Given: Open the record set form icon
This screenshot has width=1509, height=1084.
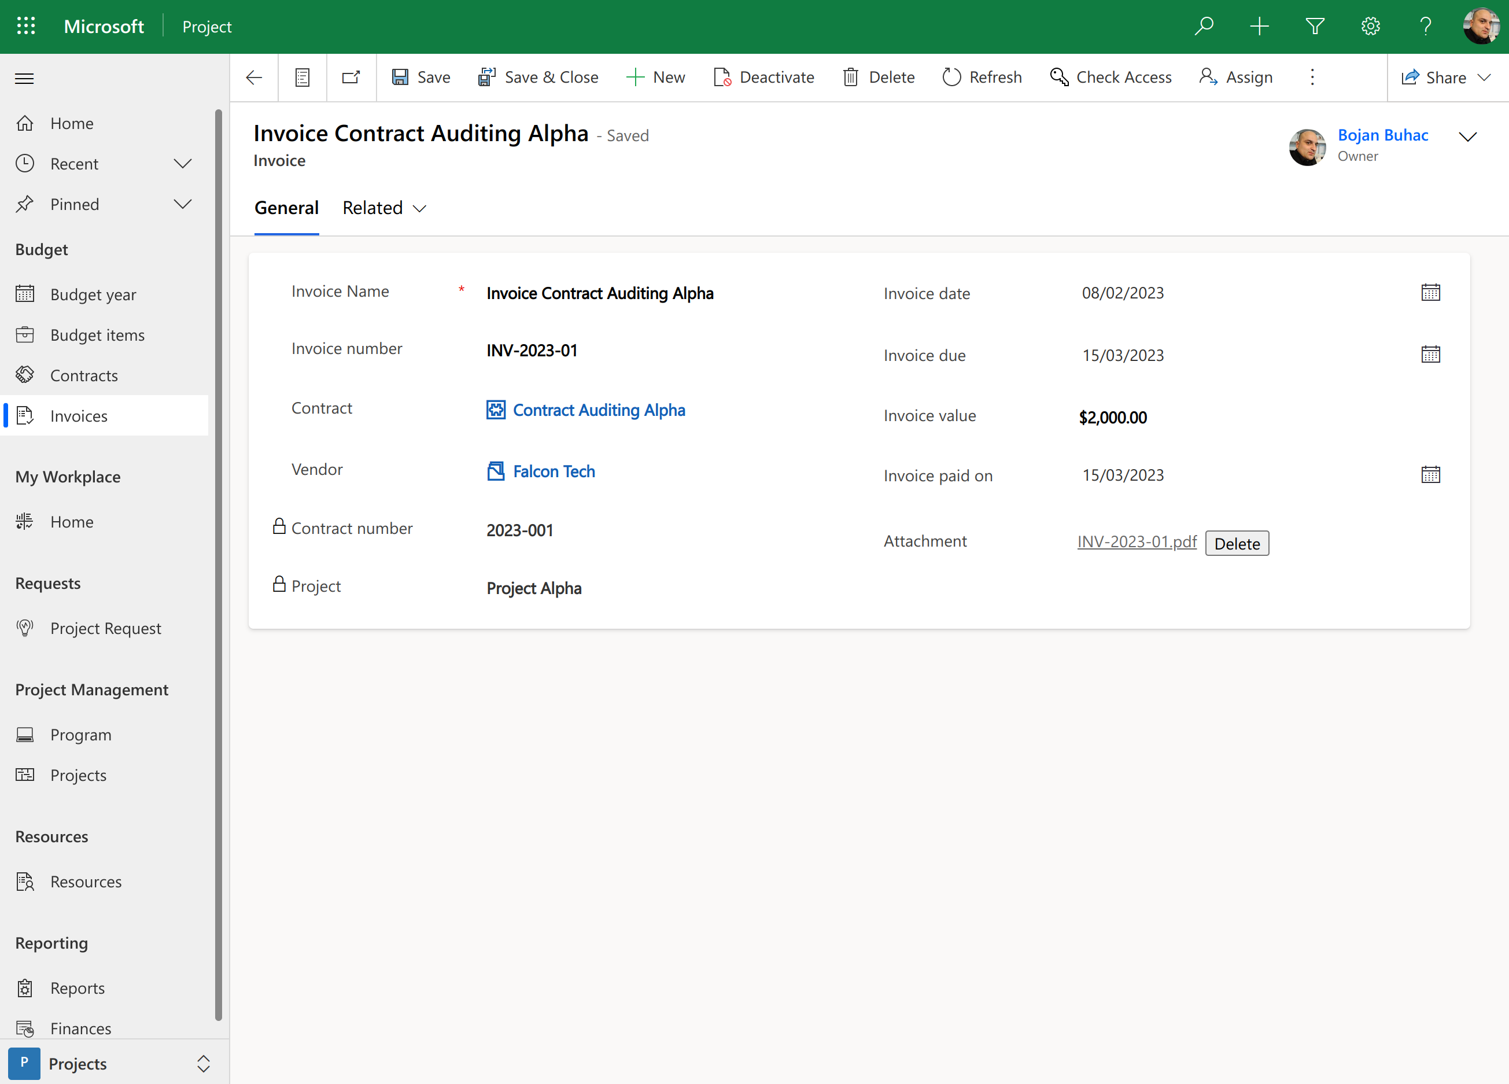Looking at the screenshot, I should coord(302,77).
